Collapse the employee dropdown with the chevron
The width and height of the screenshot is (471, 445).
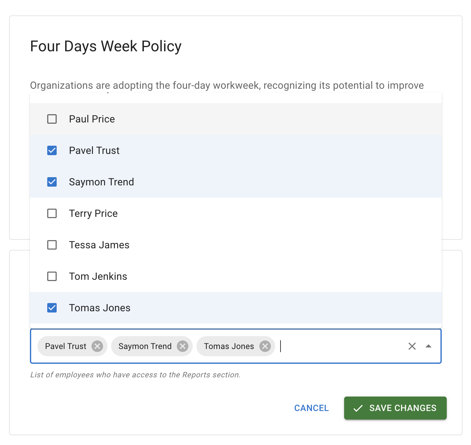tap(428, 346)
